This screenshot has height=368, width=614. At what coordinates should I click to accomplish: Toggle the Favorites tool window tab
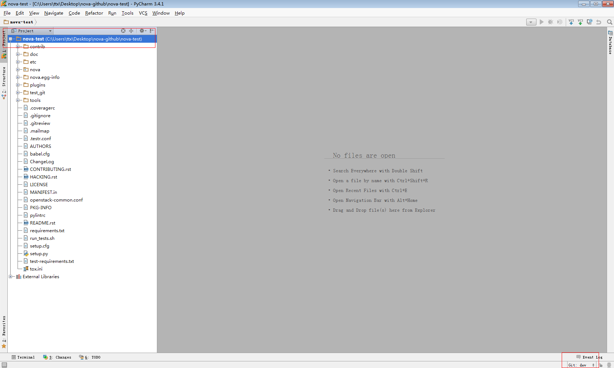(x=4, y=332)
